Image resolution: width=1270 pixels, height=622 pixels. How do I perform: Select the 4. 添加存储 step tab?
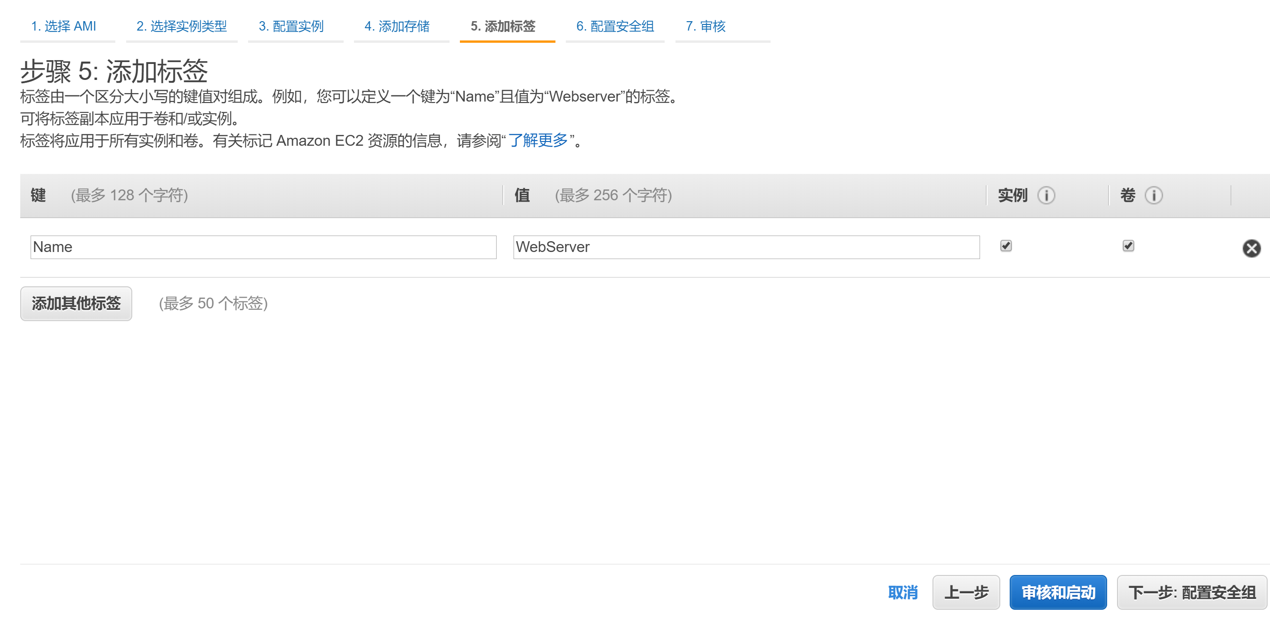click(397, 26)
